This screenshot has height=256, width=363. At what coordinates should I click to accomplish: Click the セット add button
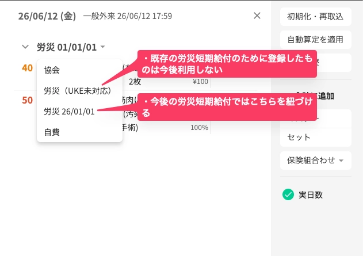(x=316, y=137)
